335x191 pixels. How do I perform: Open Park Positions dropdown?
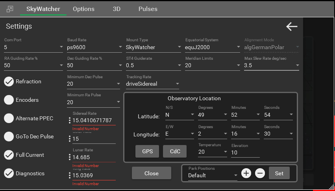click(x=213, y=176)
